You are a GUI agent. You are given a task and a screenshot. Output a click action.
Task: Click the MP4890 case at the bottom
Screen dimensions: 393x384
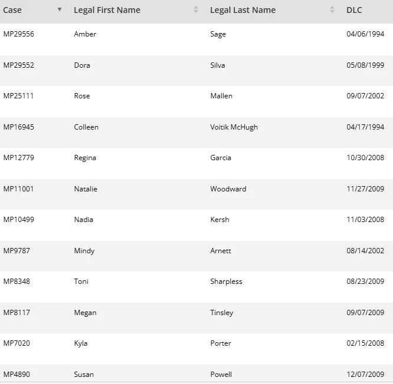(17, 375)
